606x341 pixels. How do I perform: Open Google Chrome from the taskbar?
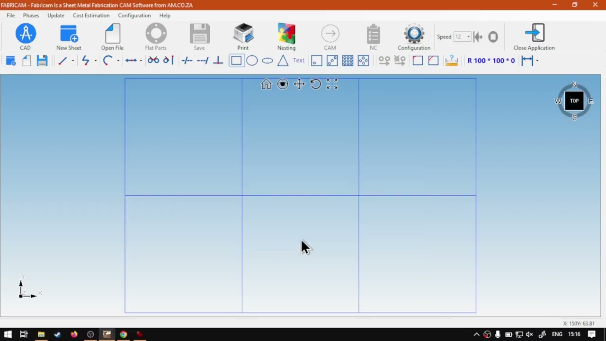(123, 334)
